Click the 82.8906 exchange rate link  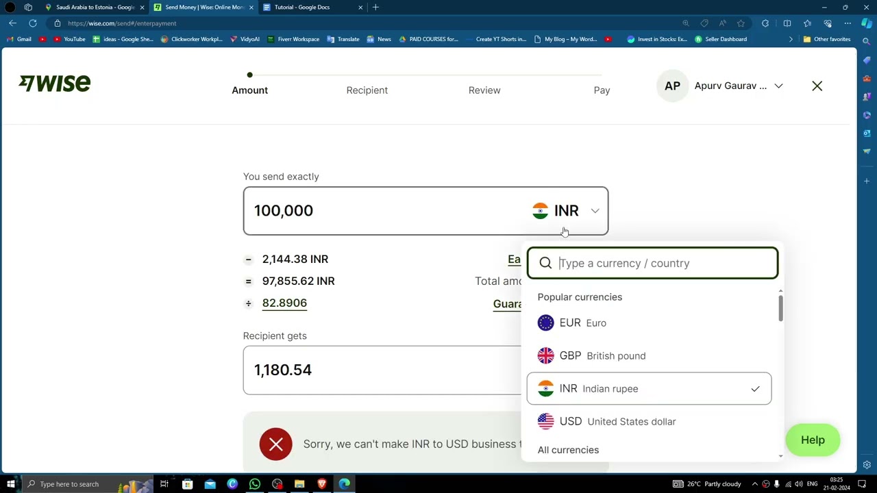284,303
